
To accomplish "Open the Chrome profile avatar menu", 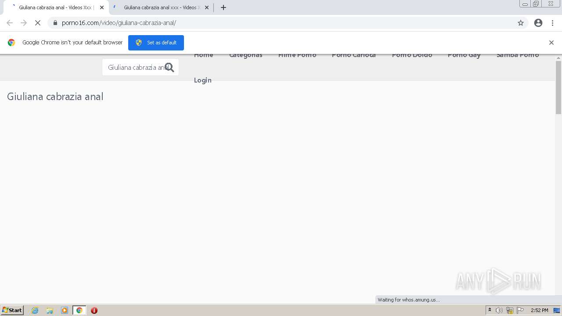I will (538, 23).
